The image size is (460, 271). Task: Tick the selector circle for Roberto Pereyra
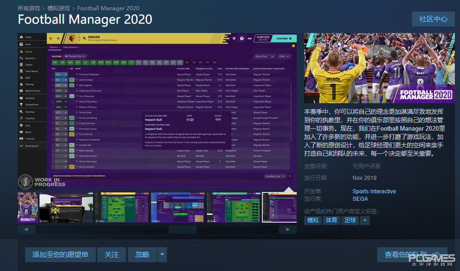53,107
